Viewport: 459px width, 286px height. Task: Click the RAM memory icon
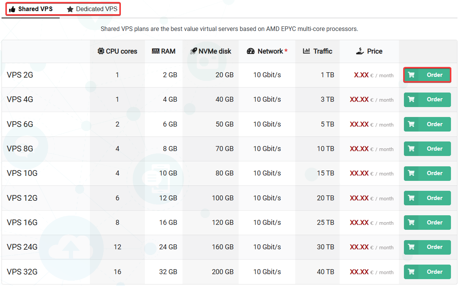pyautogui.click(x=155, y=51)
